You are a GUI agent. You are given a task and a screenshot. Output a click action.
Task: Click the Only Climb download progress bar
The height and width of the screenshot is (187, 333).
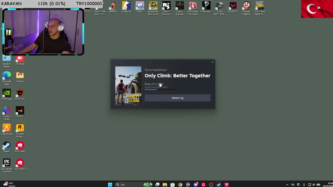point(159,89)
